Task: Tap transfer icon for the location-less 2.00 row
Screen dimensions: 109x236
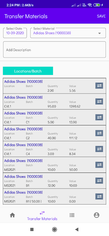Action: coord(99,86)
